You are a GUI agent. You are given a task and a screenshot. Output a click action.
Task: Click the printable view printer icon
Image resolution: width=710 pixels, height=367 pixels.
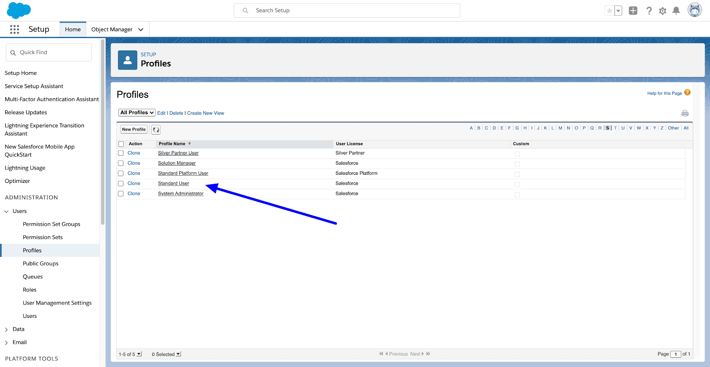pyautogui.click(x=685, y=113)
